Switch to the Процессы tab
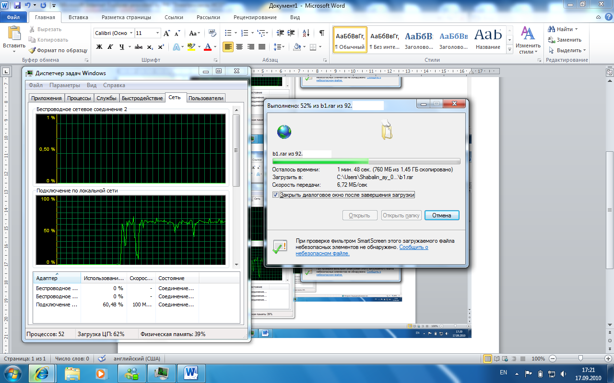Image resolution: width=614 pixels, height=383 pixels. tap(79, 98)
